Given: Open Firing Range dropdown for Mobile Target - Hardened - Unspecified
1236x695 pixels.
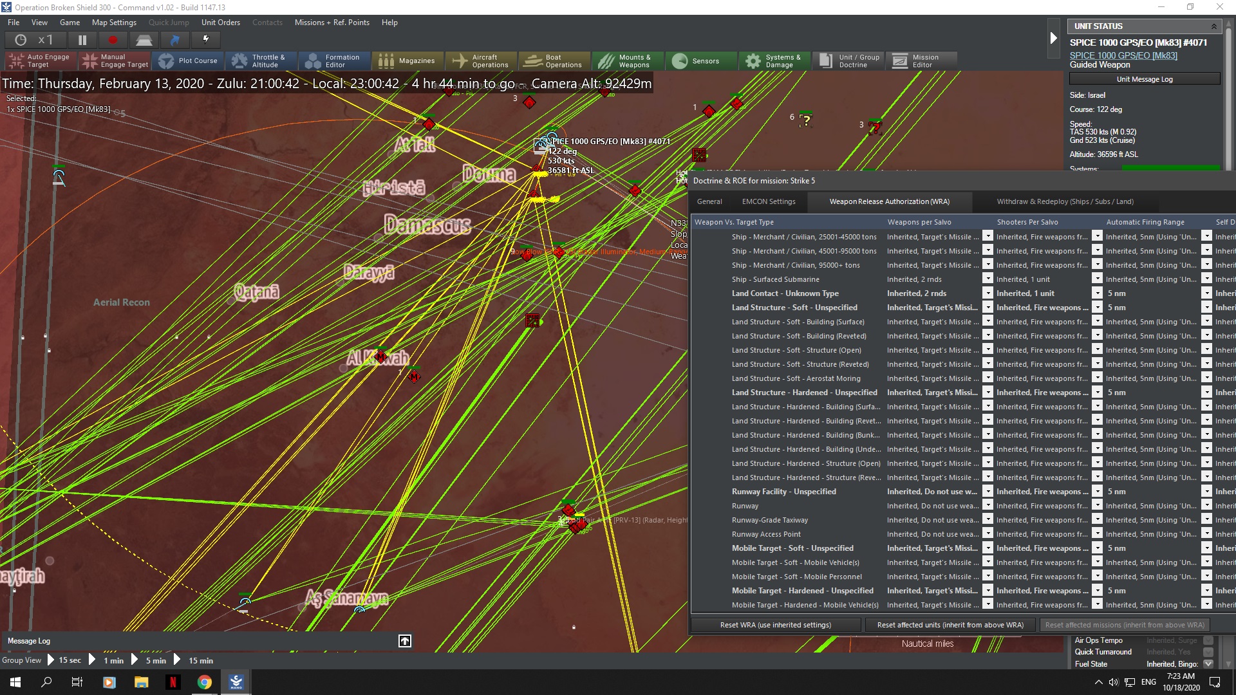Looking at the screenshot, I should pos(1206,590).
